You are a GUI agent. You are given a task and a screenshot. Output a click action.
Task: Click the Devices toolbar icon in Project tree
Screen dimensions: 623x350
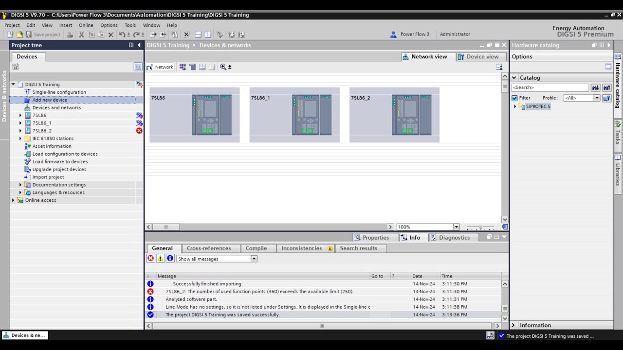click(16, 67)
